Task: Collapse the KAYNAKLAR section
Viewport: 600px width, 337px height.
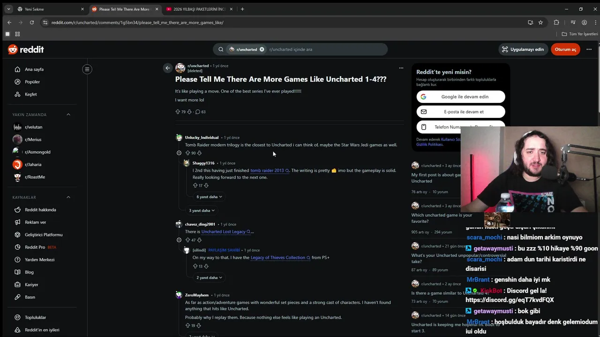Action: tap(68, 198)
